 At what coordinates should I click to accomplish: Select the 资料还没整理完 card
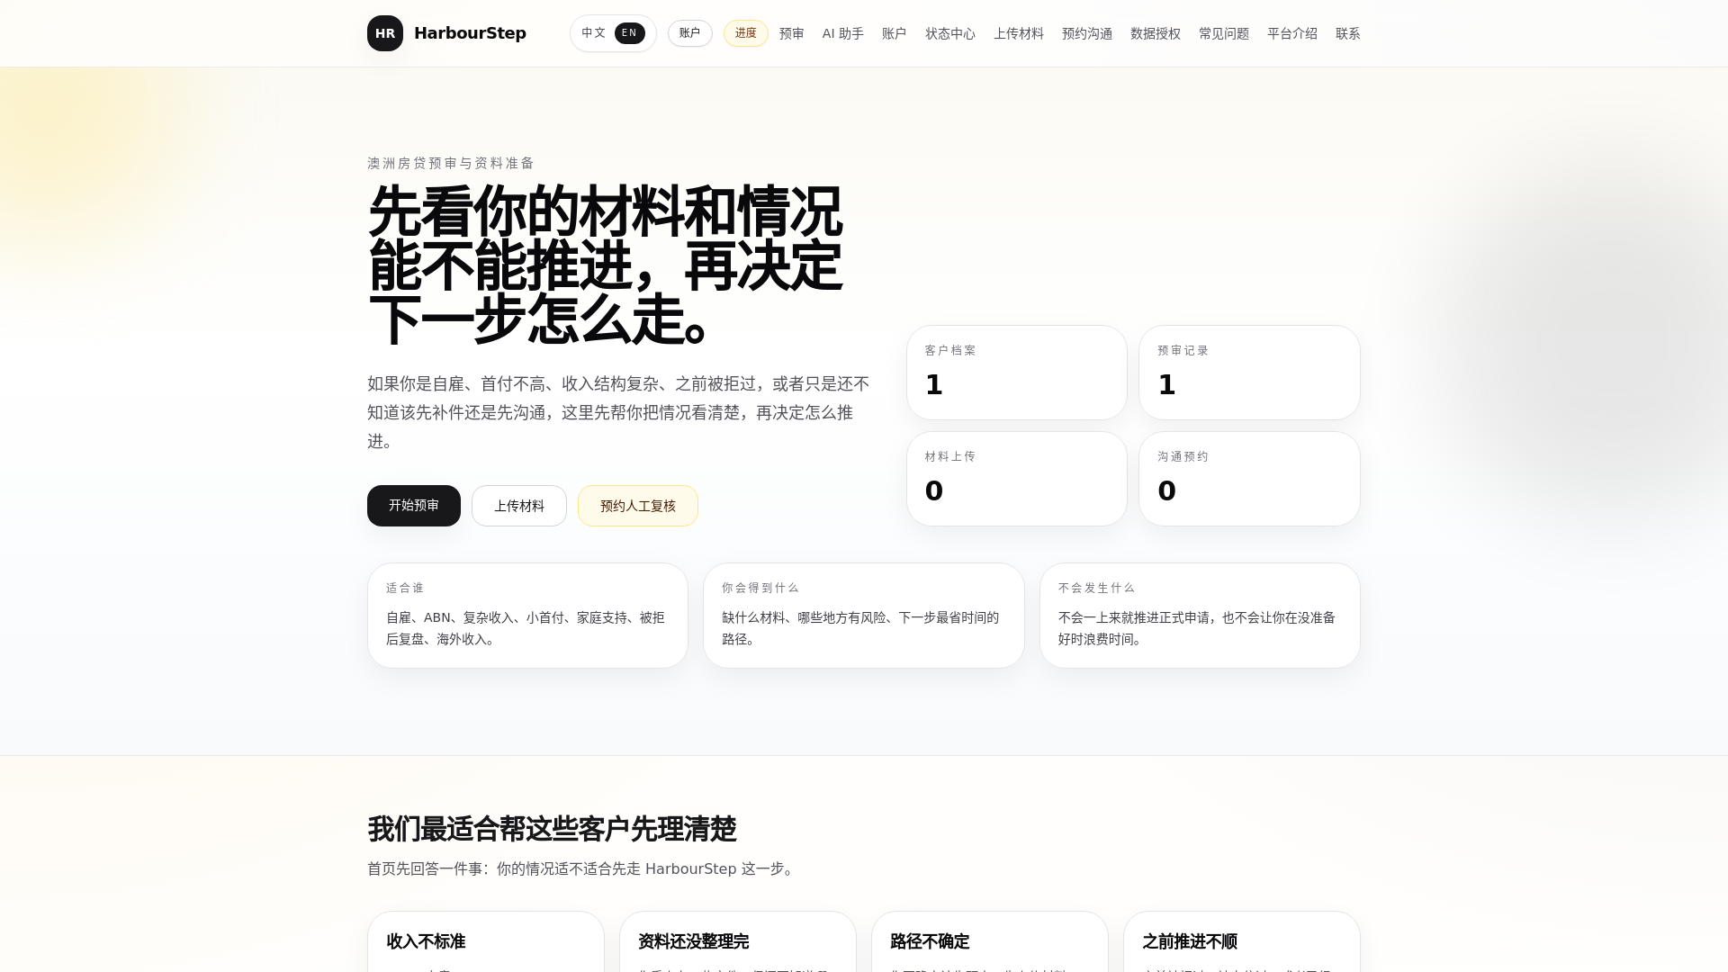point(738,941)
